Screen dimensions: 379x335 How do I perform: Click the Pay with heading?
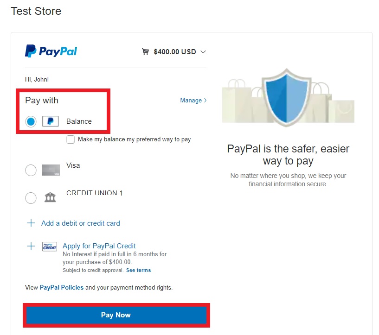pyautogui.click(x=42, y=101)
